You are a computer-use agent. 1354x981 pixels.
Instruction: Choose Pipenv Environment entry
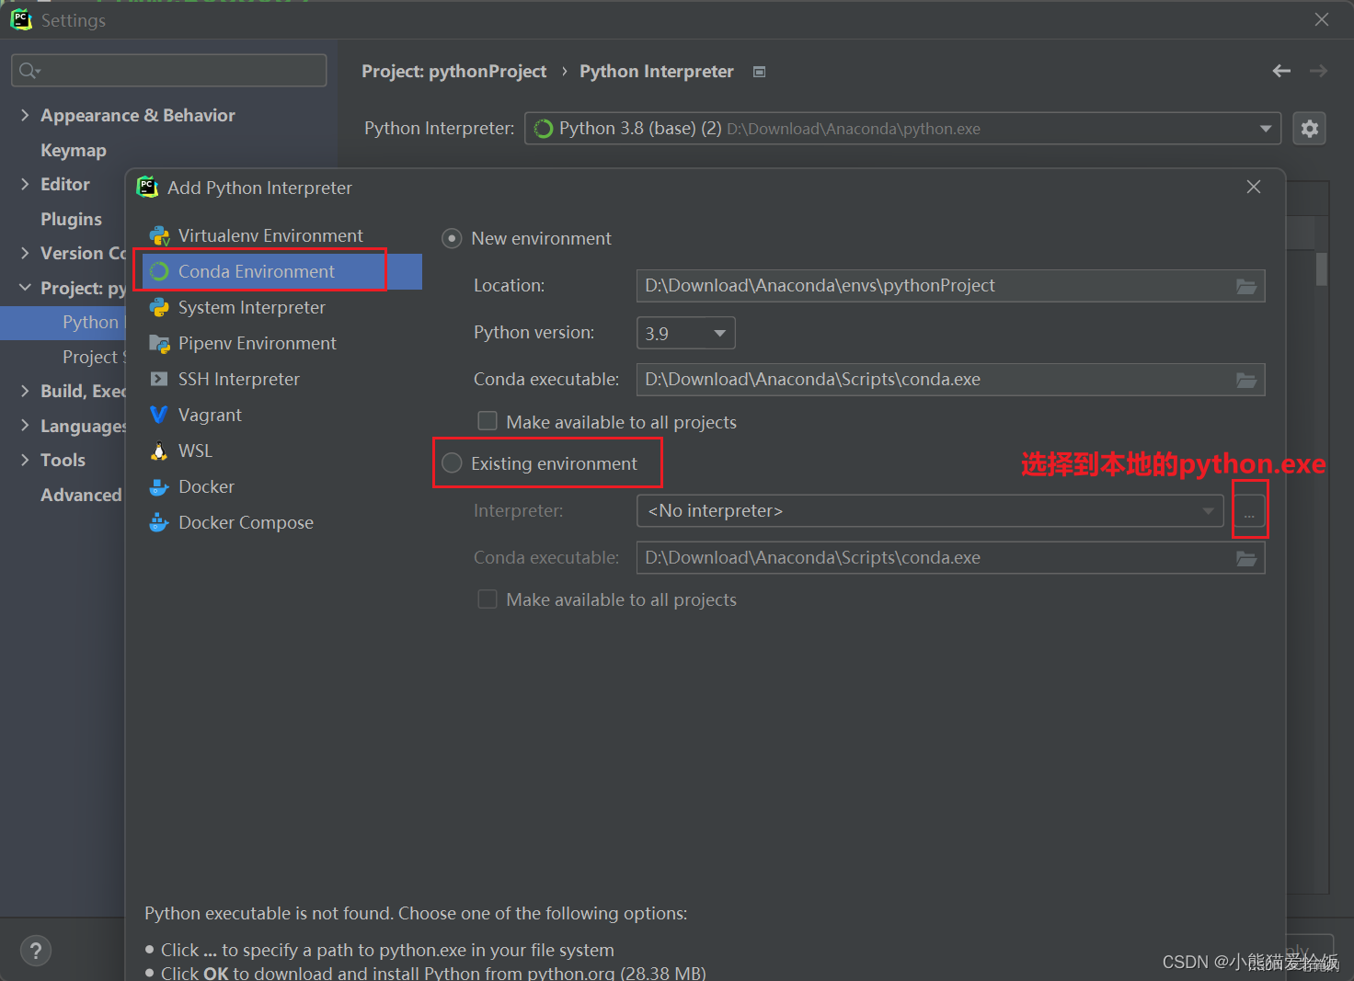pos(257,343)
